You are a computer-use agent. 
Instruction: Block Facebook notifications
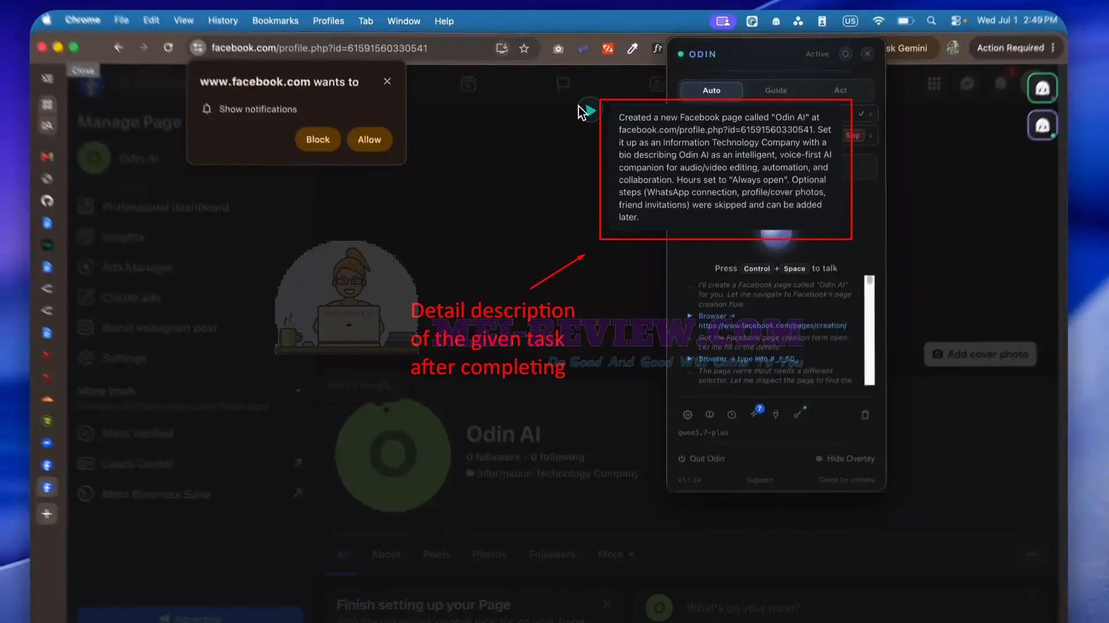[x=318, y=140]
